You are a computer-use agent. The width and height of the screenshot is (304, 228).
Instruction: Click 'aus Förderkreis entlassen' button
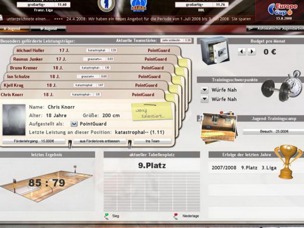[100, 141]
